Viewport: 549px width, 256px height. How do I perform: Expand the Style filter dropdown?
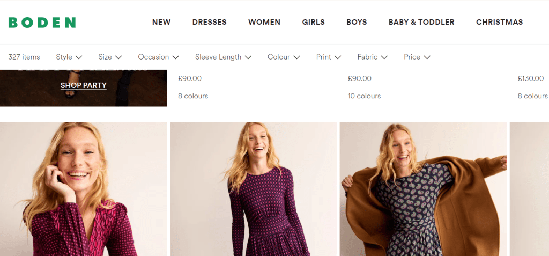point(69,57)
